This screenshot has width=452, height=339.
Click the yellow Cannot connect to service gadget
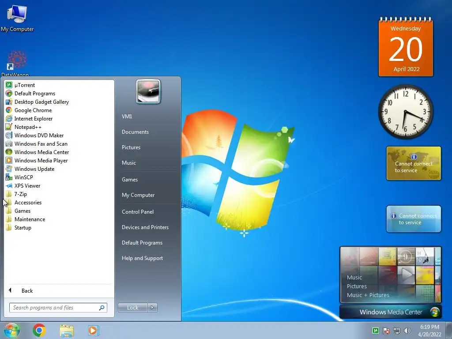[414, 163]
